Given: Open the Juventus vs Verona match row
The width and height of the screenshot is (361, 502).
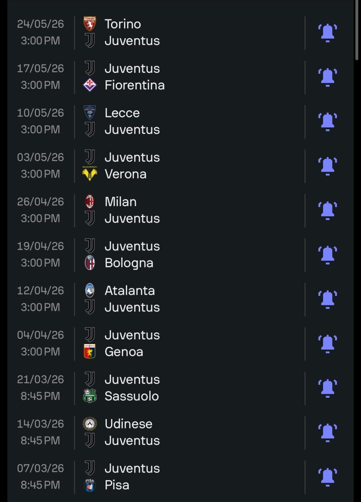Looking at the screenshot, I should pos(163,165).
